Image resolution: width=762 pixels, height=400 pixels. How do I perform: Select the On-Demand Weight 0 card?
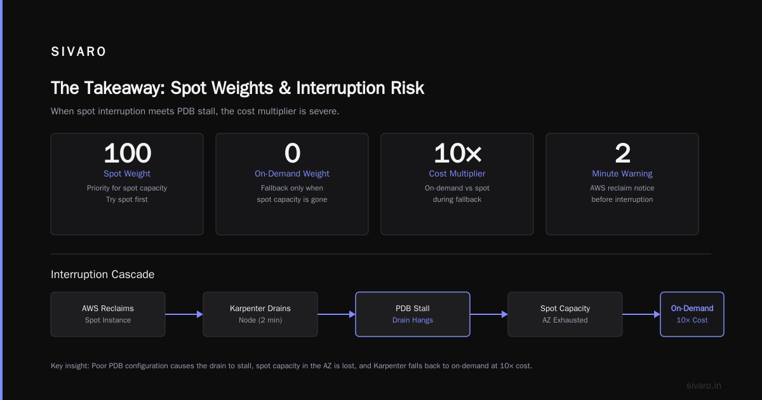[292, 184]
